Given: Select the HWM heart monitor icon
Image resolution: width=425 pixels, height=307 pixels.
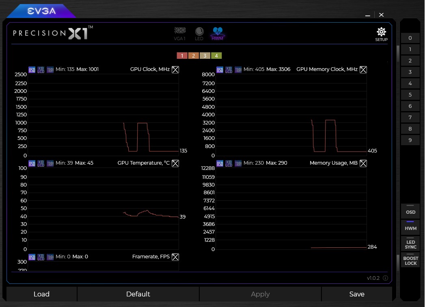Looking at the screenshot, I should [218, 33].
